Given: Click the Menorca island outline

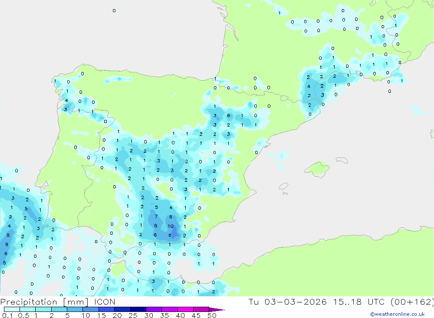Looking at the screenshot, I should coord(342,160).
